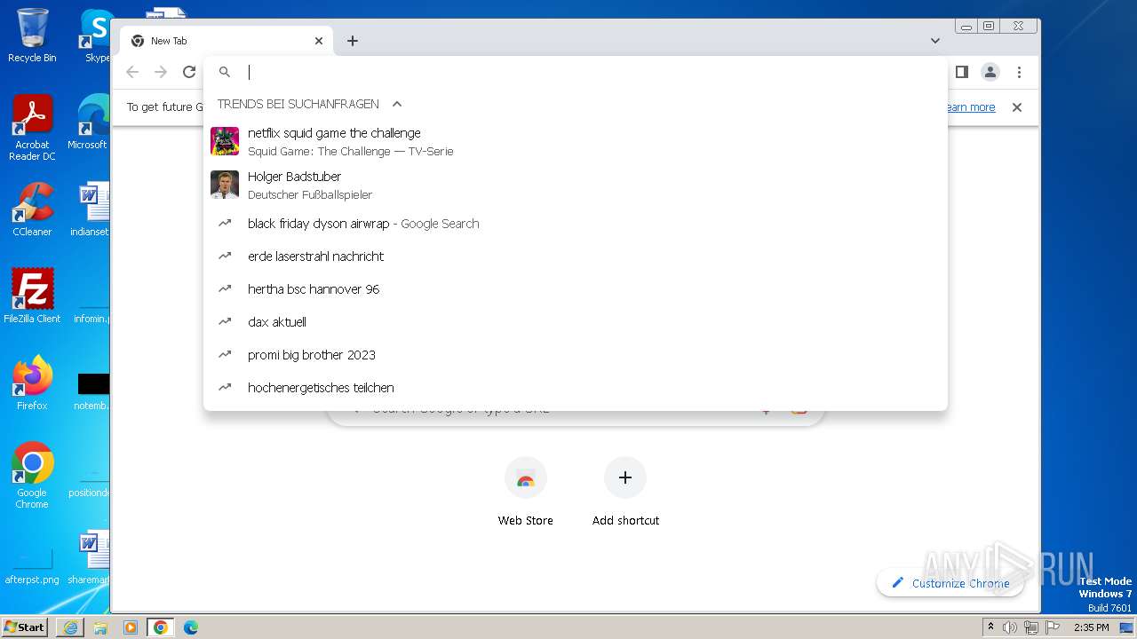Open a new tab with plus button
This screenshot has width=1137, height=639.
pyautogui.click(x=353, y=41)
